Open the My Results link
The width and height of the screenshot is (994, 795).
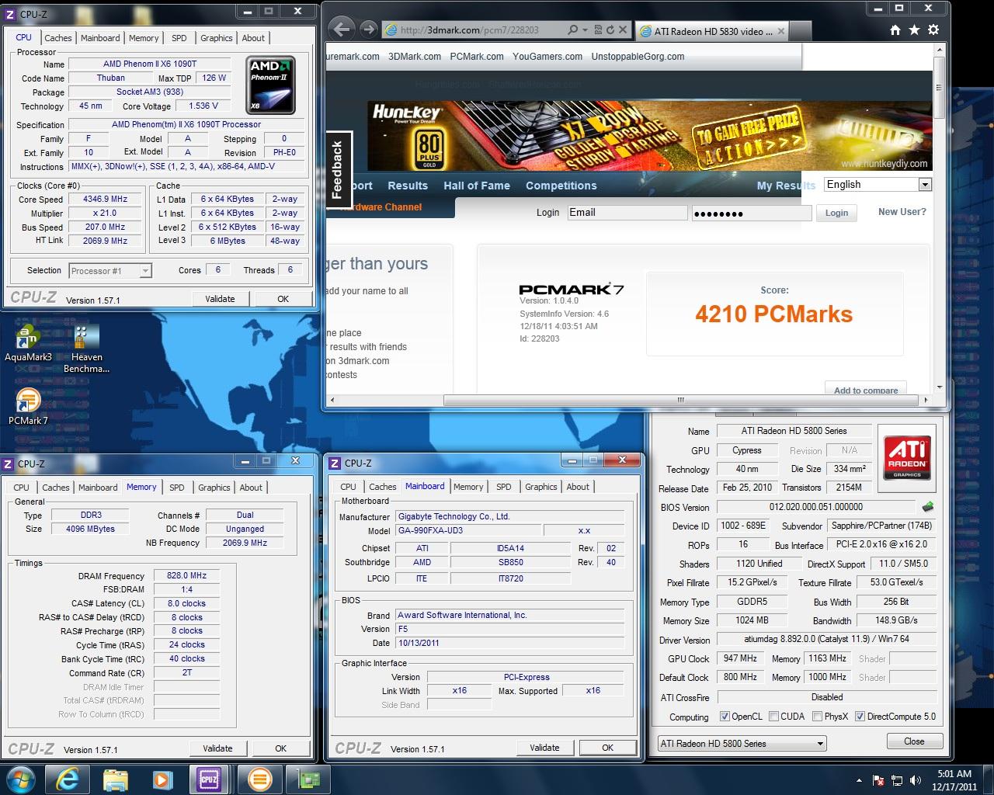coord(785,186)
